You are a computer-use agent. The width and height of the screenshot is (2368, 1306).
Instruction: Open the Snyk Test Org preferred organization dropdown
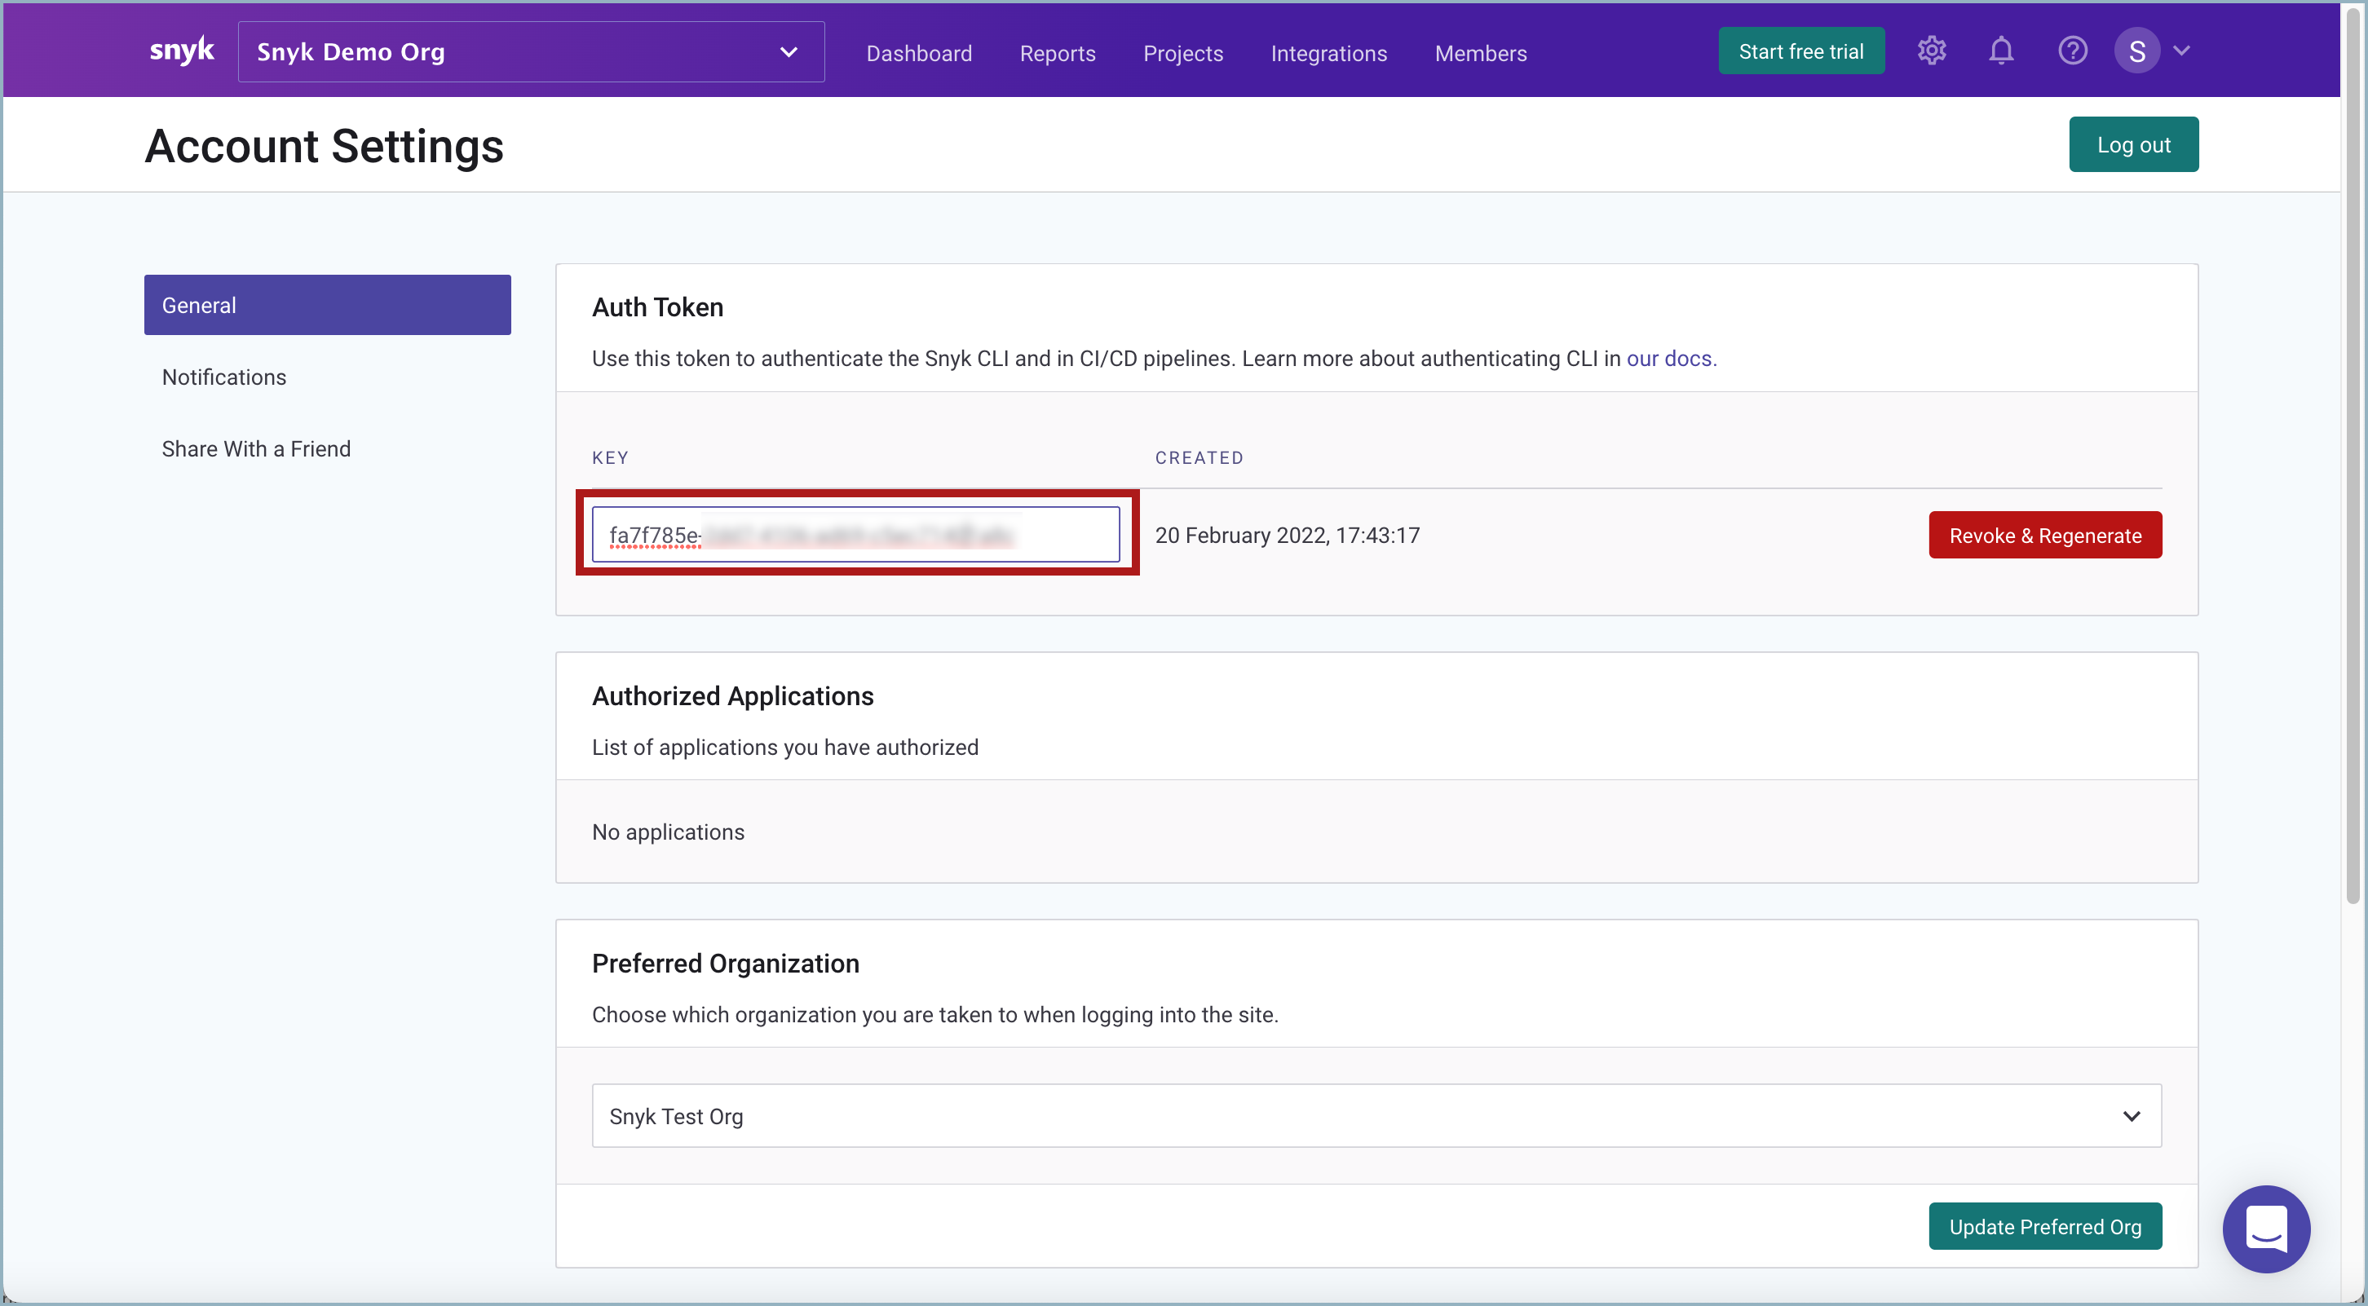click(1376, 1116)
